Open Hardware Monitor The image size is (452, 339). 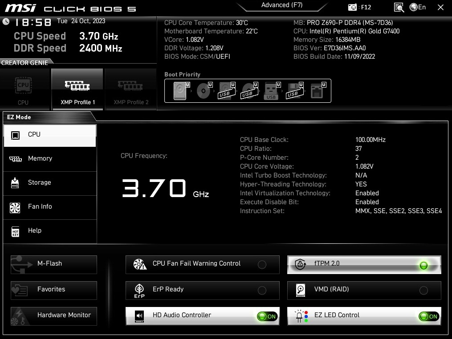(54, 316)
